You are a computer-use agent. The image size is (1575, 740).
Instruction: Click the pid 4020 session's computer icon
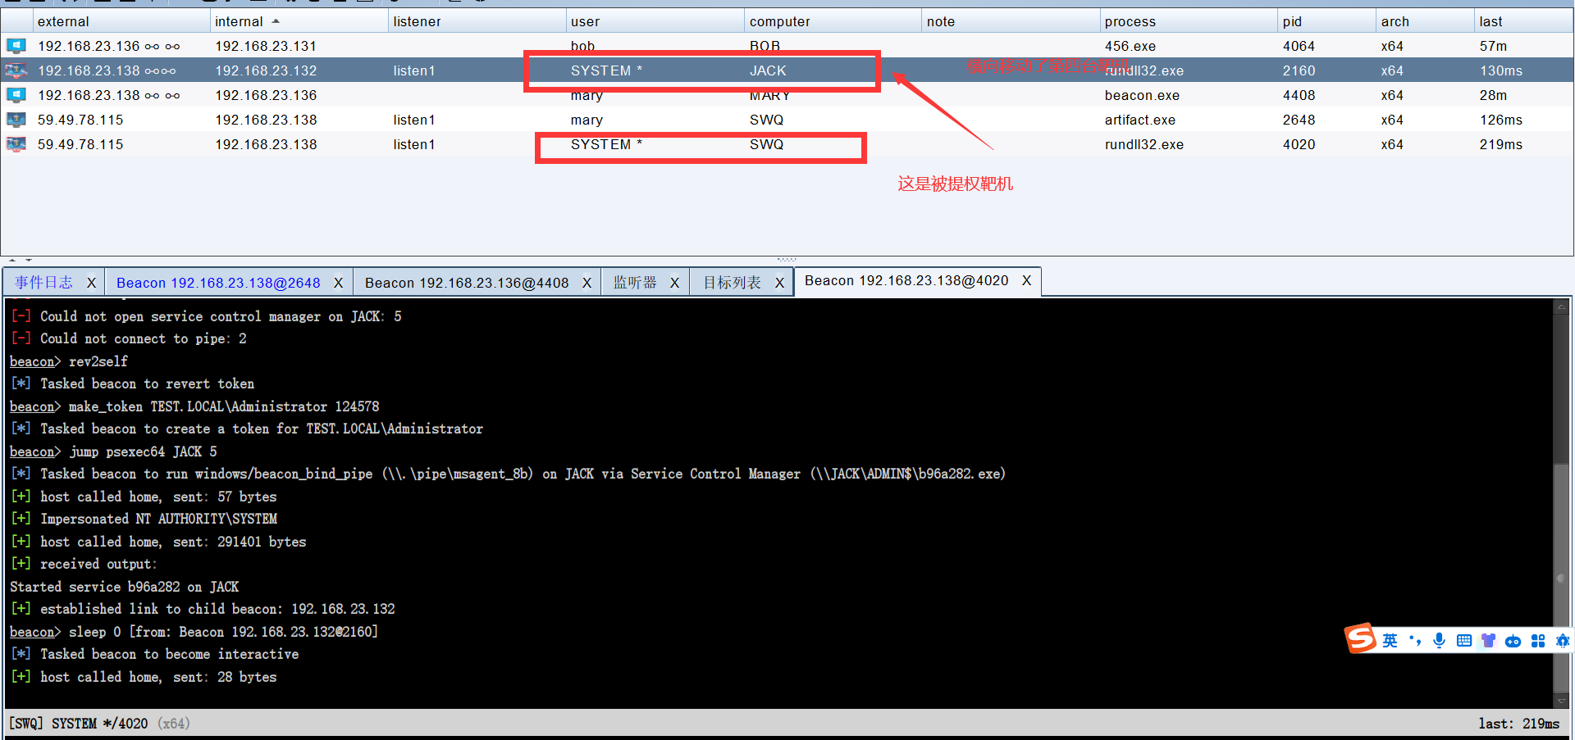16,144
